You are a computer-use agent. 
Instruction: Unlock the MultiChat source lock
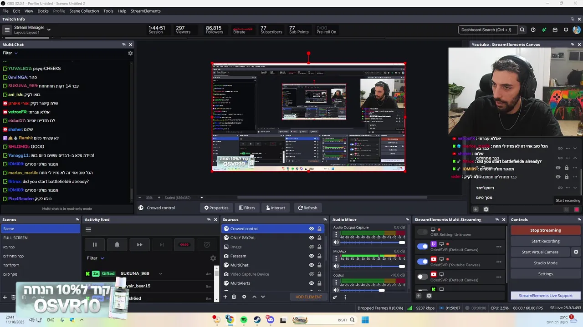point(319,265)
